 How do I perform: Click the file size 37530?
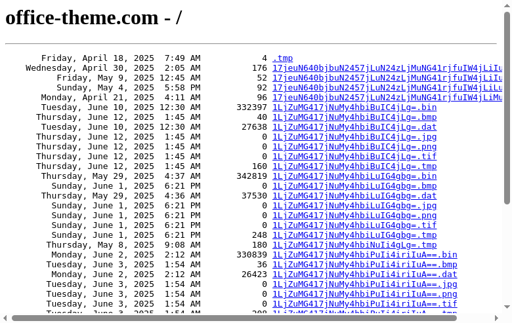coord(255,195)
